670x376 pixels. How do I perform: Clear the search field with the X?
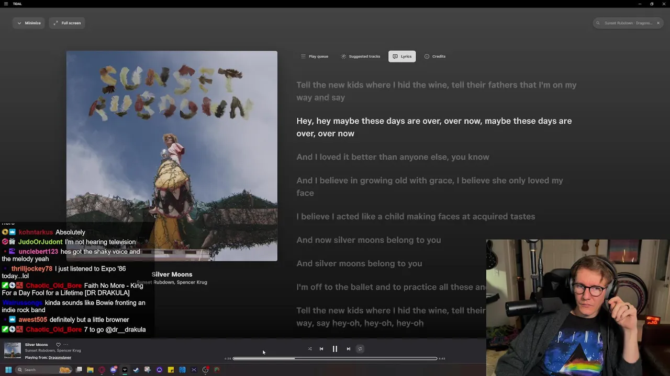coord(658,23)
